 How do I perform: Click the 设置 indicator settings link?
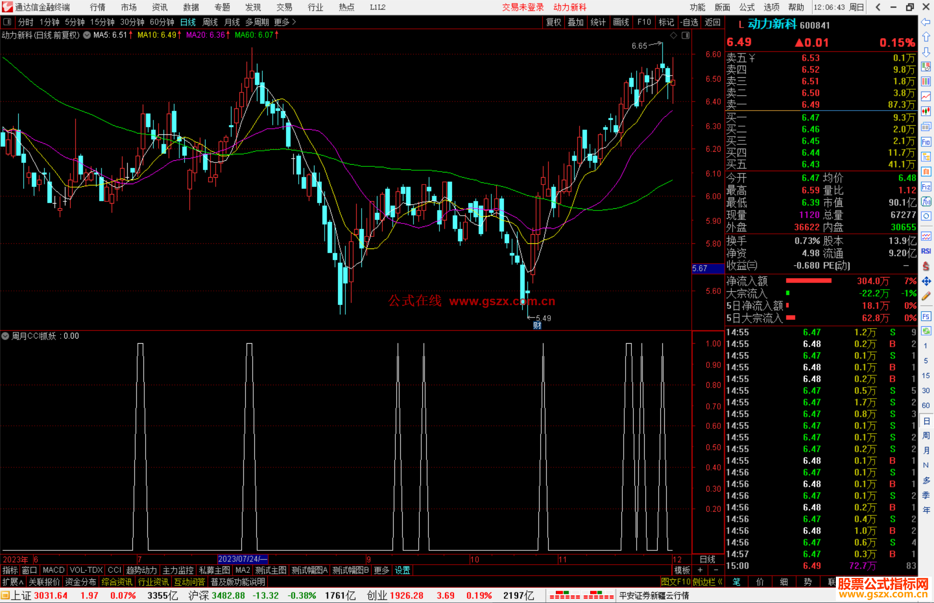point(402,570)
